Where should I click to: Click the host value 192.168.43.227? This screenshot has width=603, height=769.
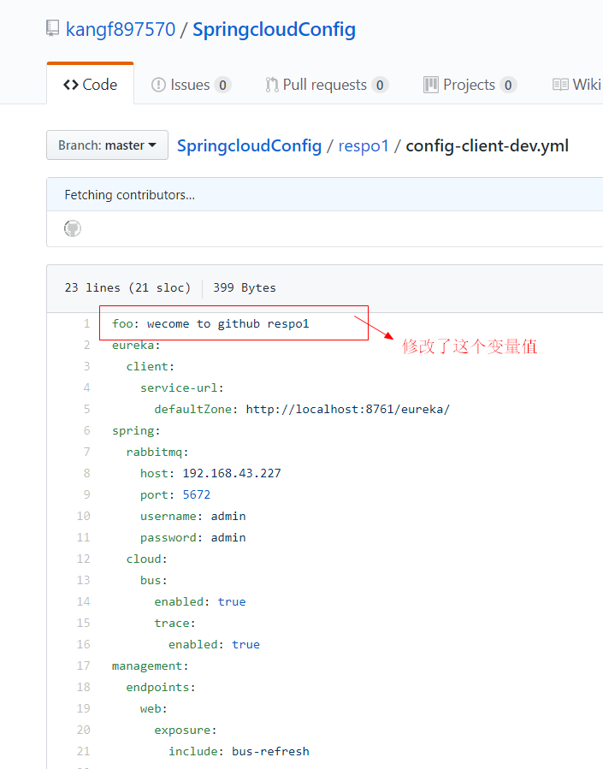232,473
